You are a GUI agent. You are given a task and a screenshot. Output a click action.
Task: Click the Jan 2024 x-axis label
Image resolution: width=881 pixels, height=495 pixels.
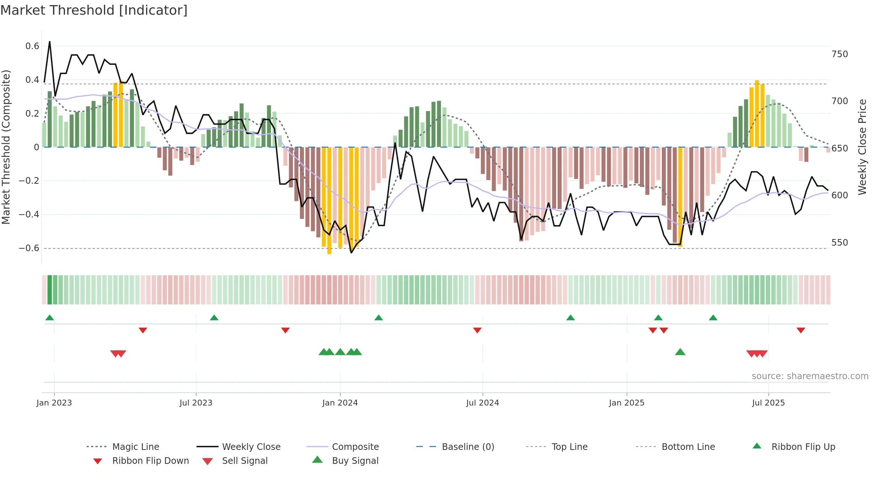point(340,403)
